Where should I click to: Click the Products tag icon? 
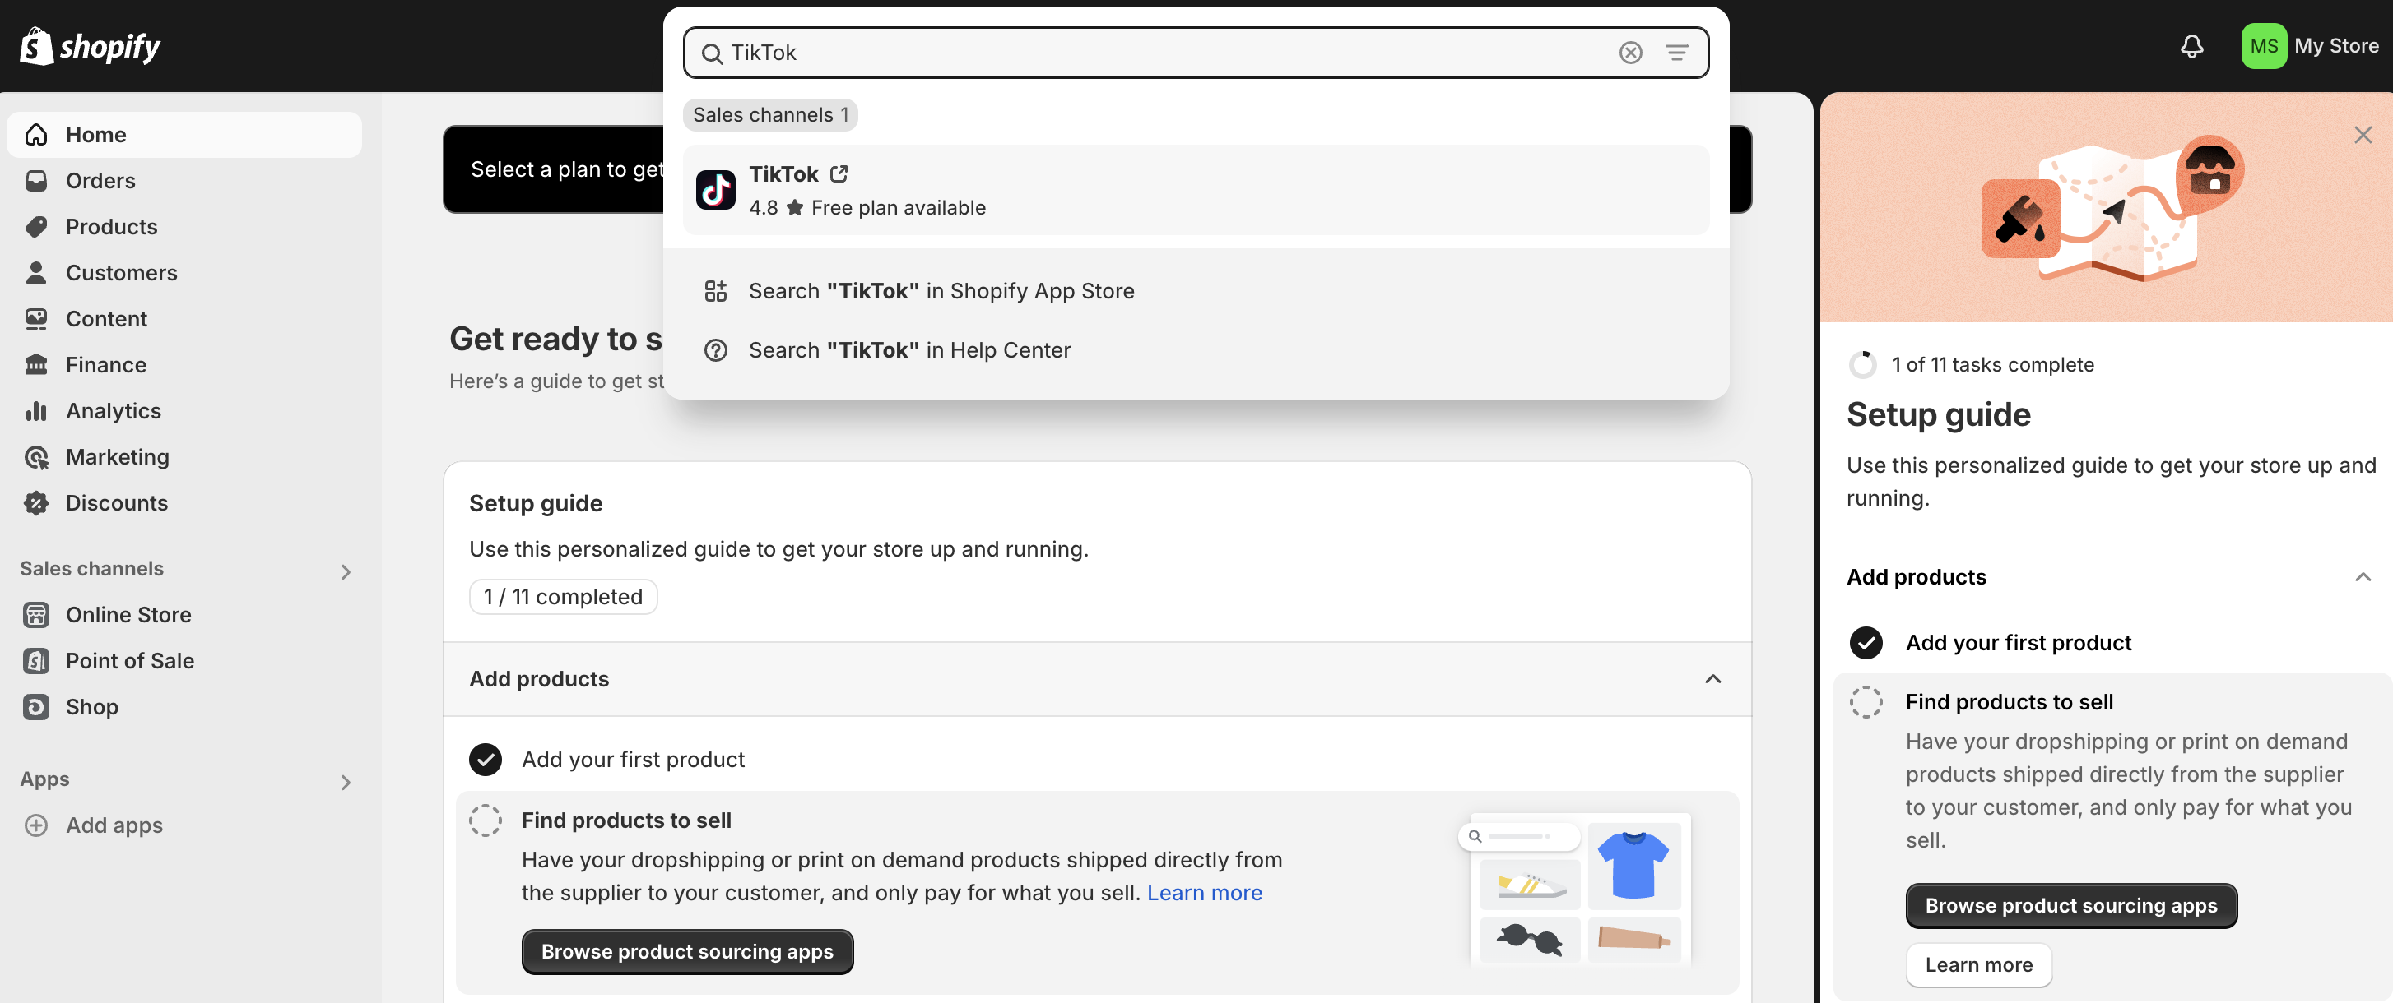pyautogui.click(x=36, y=226)
